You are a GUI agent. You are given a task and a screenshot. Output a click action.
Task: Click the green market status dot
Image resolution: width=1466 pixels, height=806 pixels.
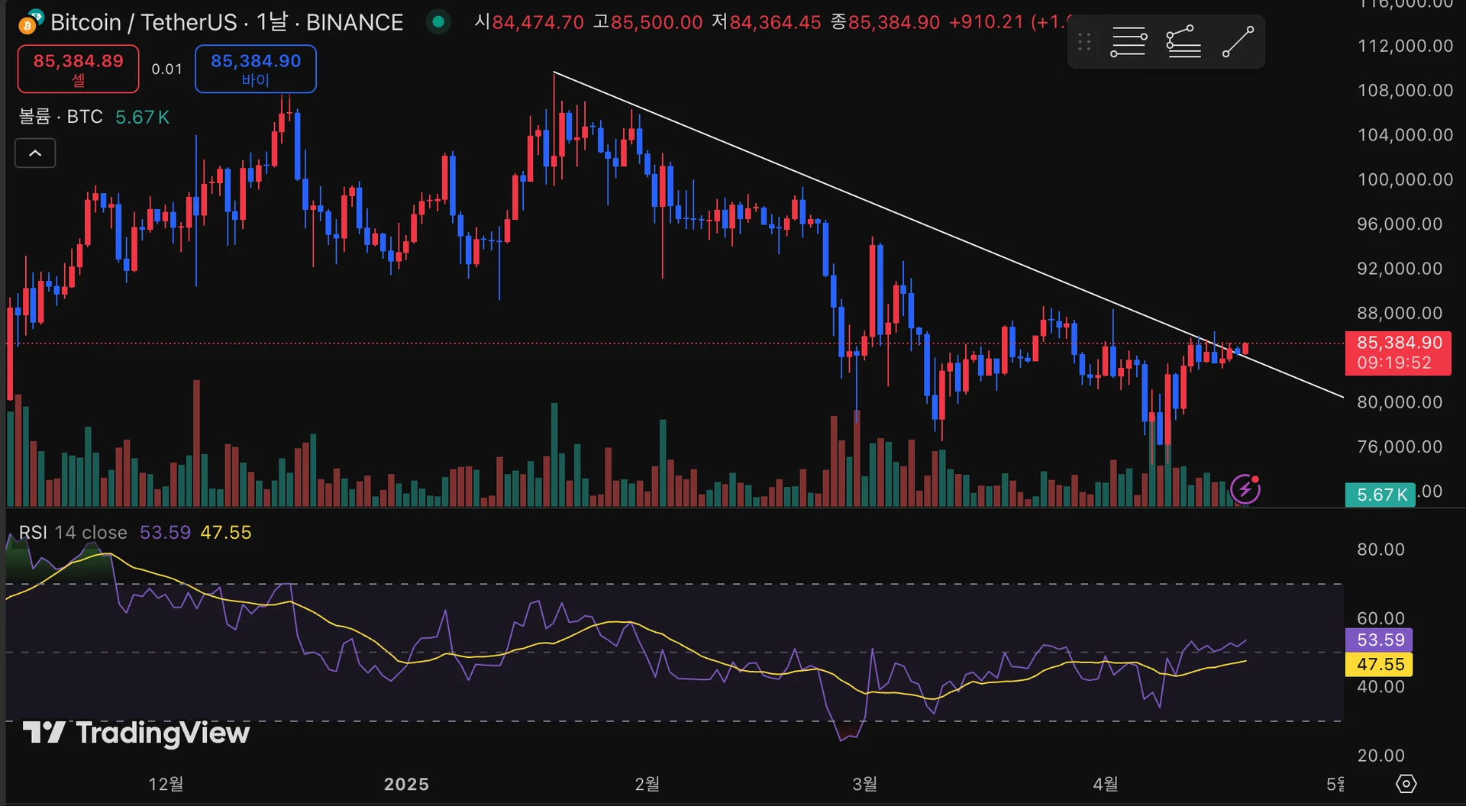click(438, 21)
